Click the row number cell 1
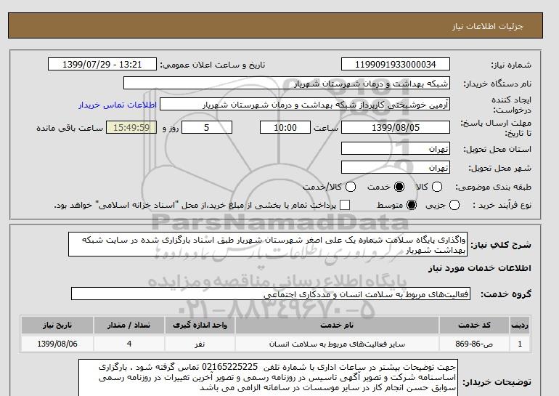This screenshot has width=559, height=396. click(520, 344)
